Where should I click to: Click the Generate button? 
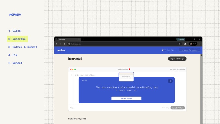(x=181, y=70)
